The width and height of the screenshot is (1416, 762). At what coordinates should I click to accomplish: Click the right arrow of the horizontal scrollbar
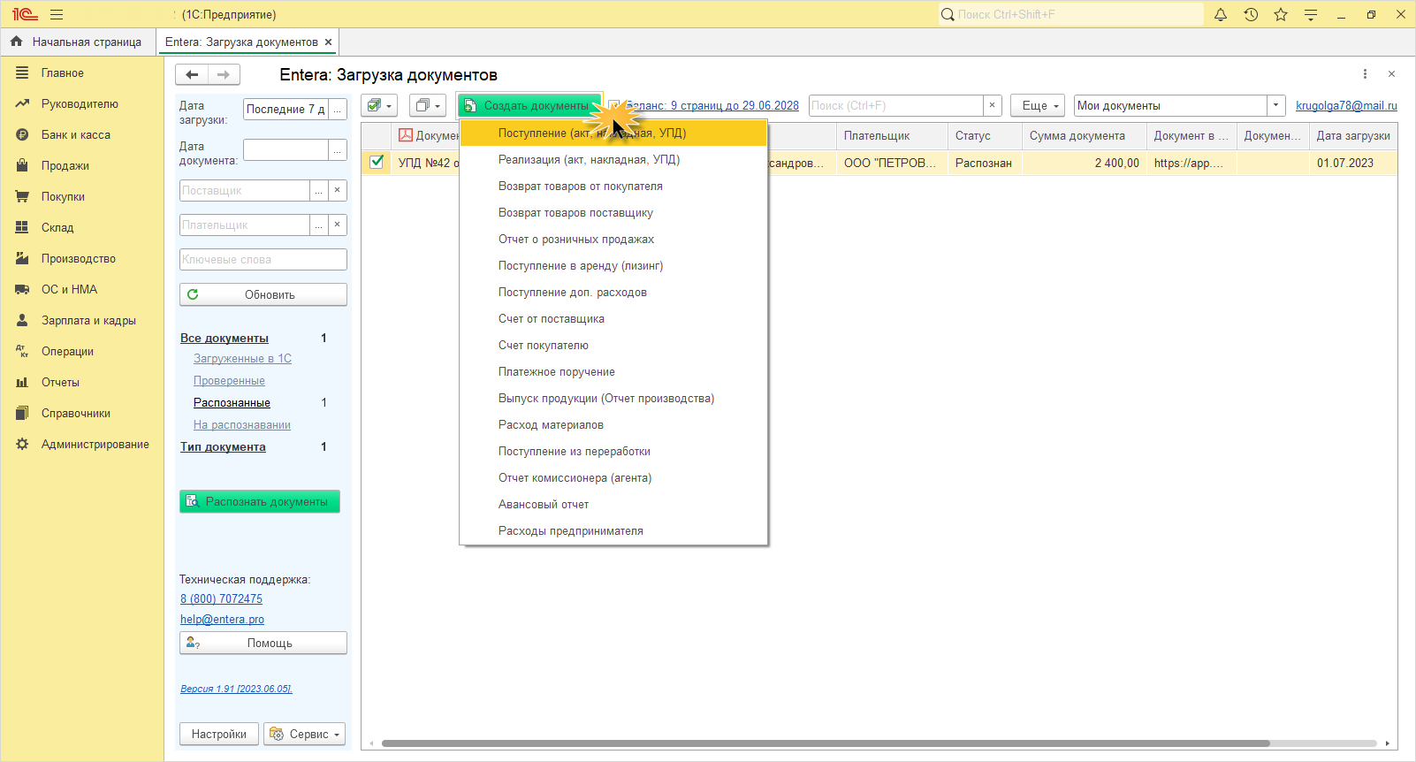pos(1388,743)
